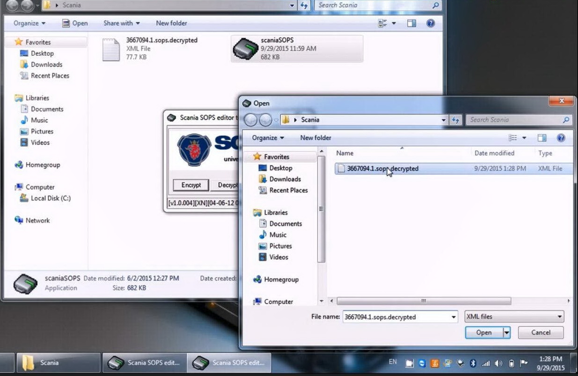Select Downloads in the Open dialog navigation pane

coord(280,179)
